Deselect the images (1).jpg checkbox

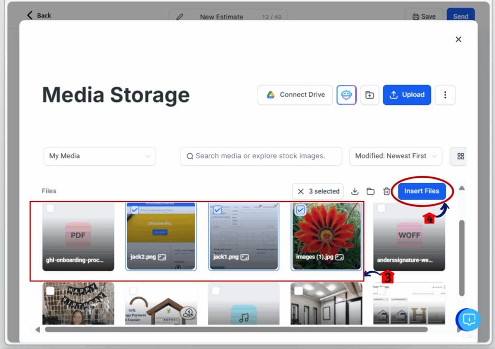tap(300, 210)
